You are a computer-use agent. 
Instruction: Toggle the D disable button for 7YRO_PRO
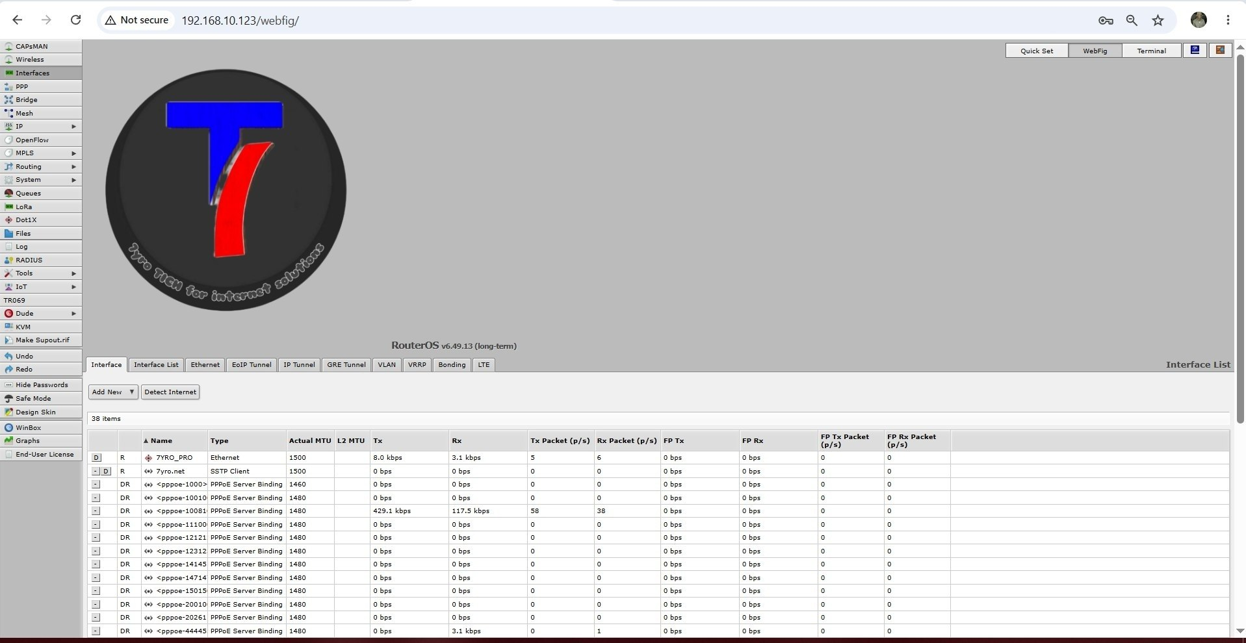point(96,458)
